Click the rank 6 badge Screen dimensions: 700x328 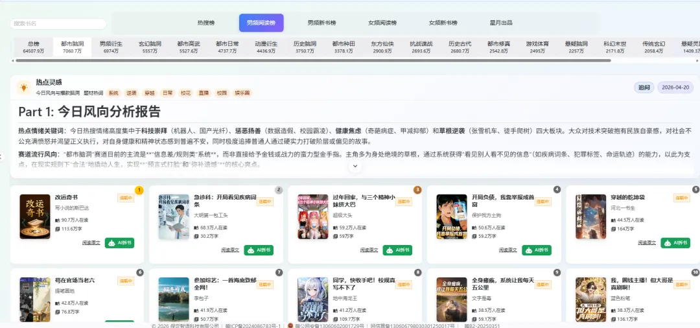140,272
